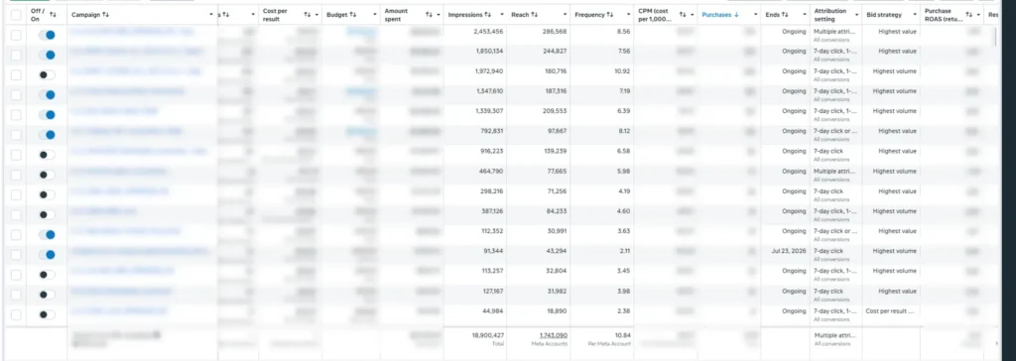Open the Campaign column dropdown arrow

pos(211,14)
